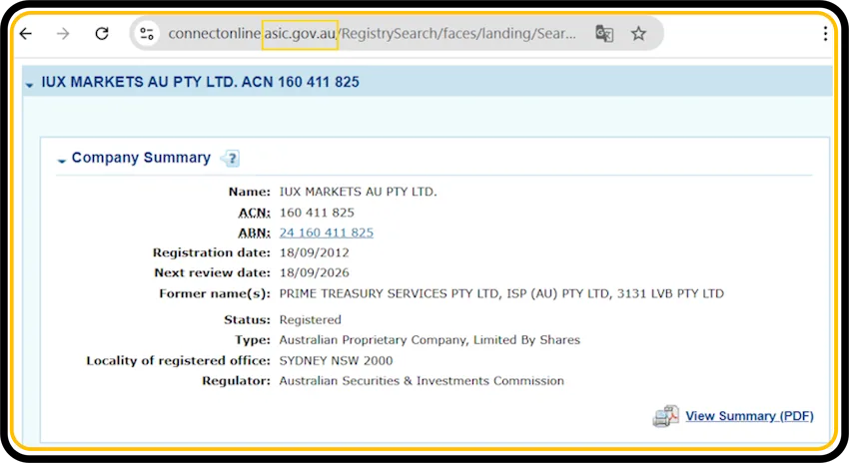The width and height of the screenshot is (849, 463).
Task: Select the status value Registered
Action: pos(311,320)
